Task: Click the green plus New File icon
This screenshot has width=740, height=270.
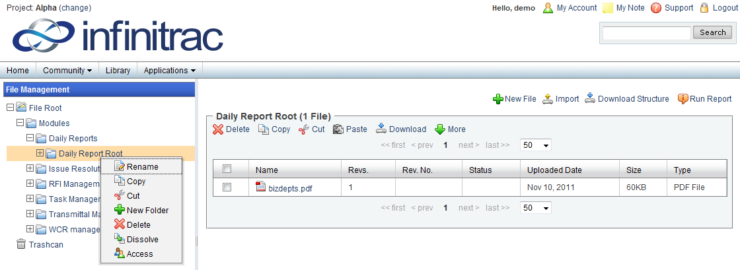Action: point(498,99)
